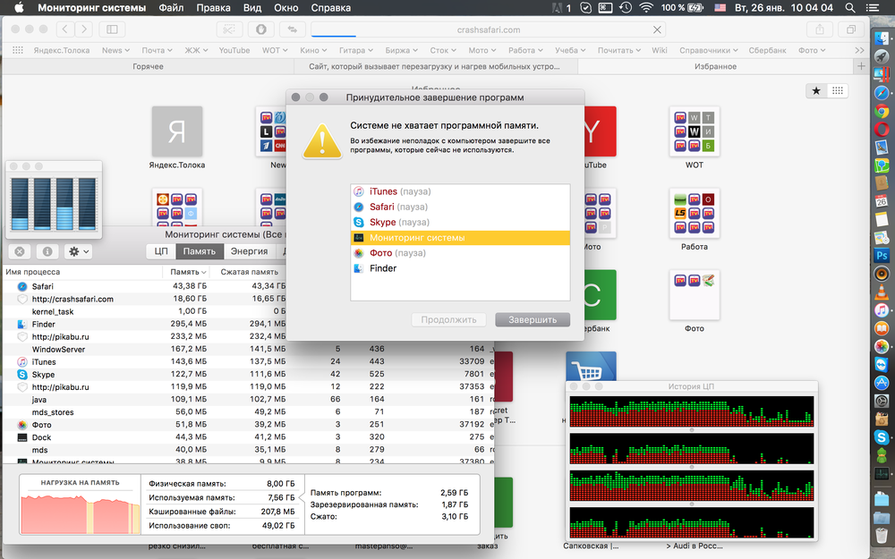Expand the Справочники bookmarks folder
The height and width of the screenshot is (559, 895).
(708, 50)
